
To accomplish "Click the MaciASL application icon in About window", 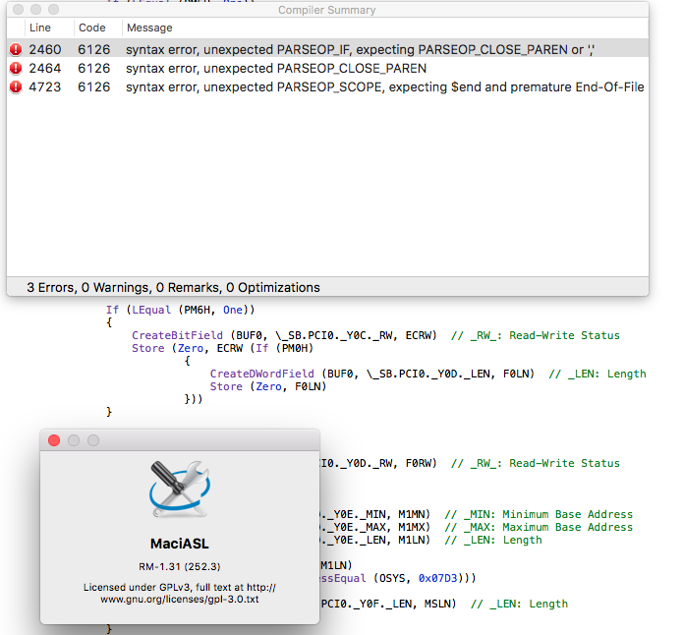I will pos(179,491).
